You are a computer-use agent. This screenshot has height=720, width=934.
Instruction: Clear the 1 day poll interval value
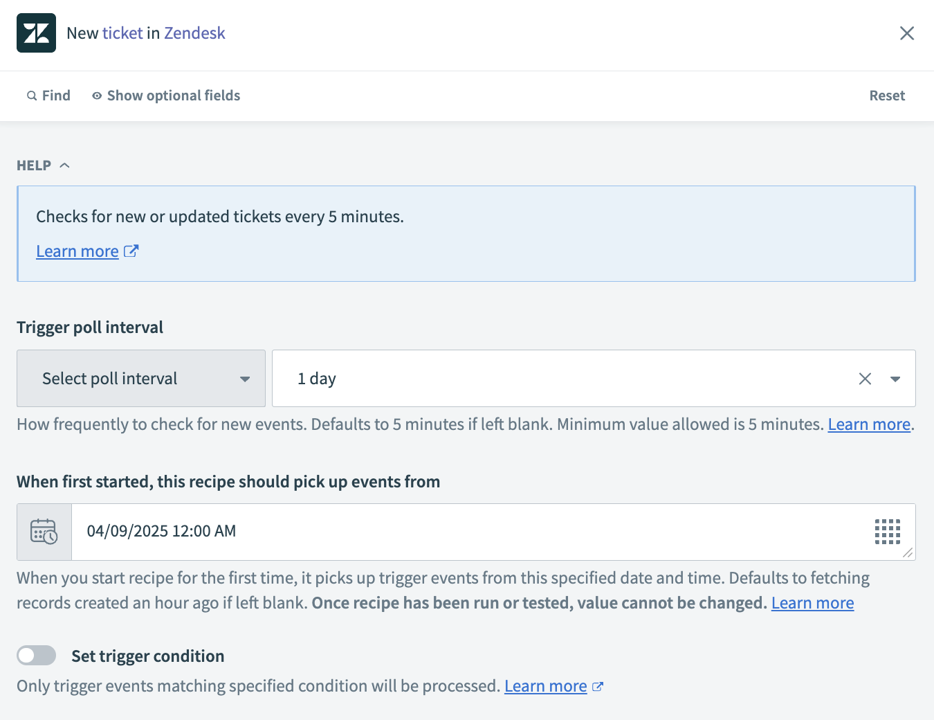pos(865,379)
